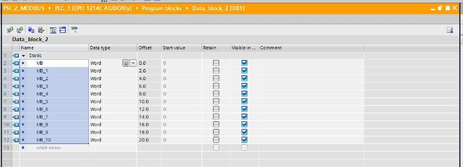Click the blue database cylinder toolbar icon
Screen dimensions: 463x167
(31, 30)
